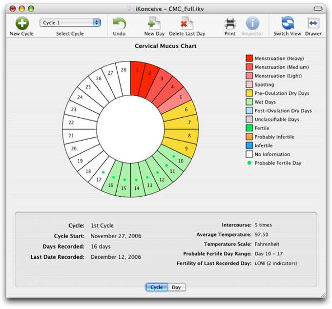The image size is (332, 309).
Task: Click the LOW (2 indicators) fertility text
Action: pyautogui.click(x=276, y=263)
